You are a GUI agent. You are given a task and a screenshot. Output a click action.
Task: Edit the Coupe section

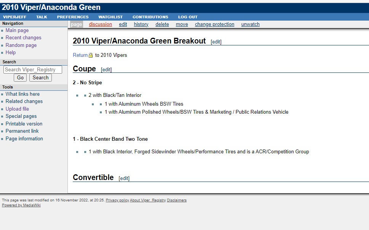click(106, 70)
